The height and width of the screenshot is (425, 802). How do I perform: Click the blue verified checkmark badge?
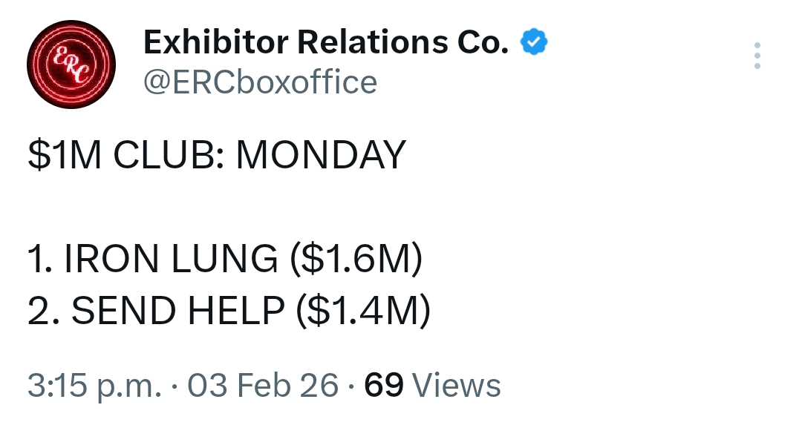tap(533, 43)
